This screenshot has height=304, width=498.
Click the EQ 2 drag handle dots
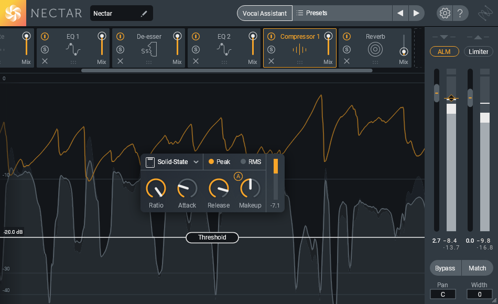click(224, 62)
